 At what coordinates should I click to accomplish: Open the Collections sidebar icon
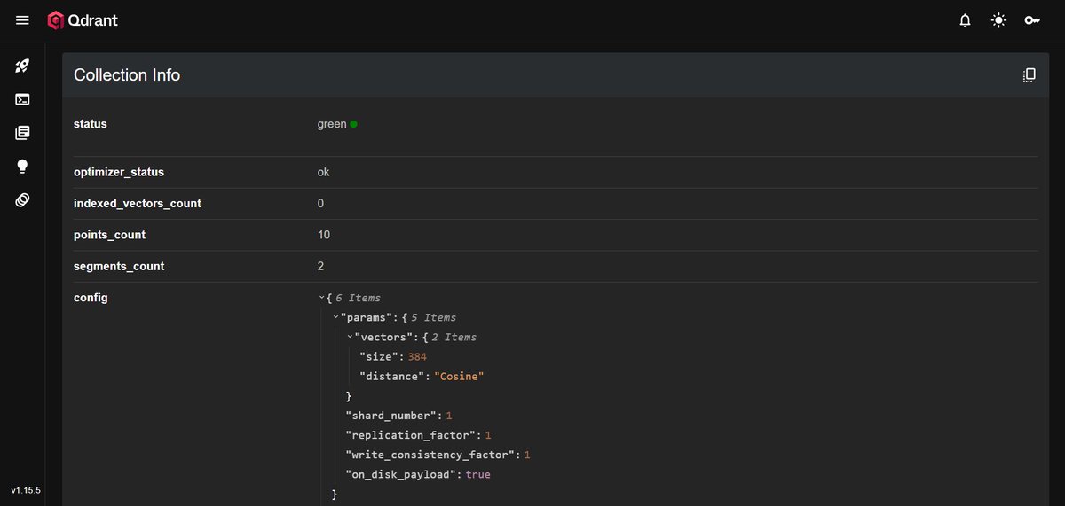(22, 133)
